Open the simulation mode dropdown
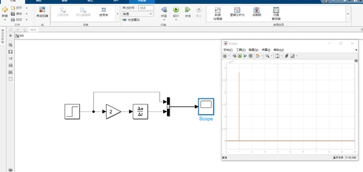This screenshot has width=363, height=172. 138,14
